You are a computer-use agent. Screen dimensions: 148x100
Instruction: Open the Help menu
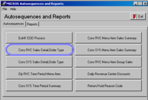(x=13, y=9)
